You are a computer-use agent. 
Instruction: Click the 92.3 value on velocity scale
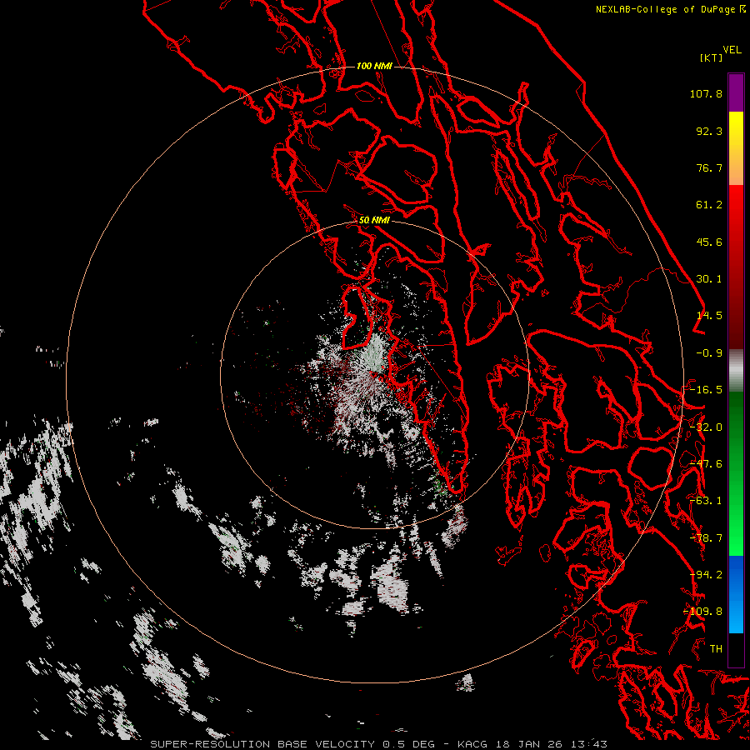[709, 131]
